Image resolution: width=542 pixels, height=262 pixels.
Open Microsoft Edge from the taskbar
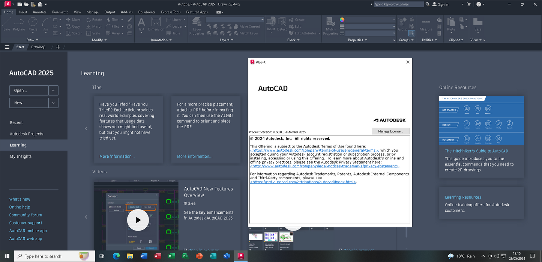(x=116, y=256)
